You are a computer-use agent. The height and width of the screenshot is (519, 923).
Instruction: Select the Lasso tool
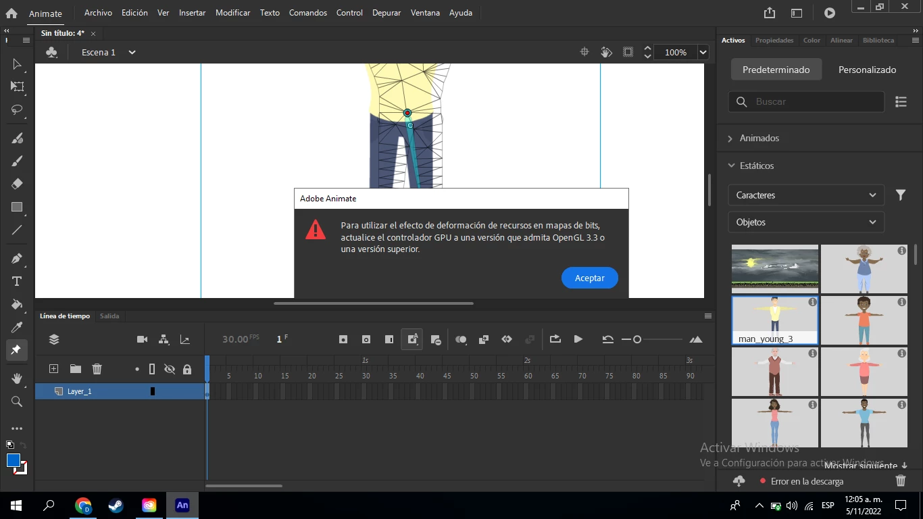point(18,109)
